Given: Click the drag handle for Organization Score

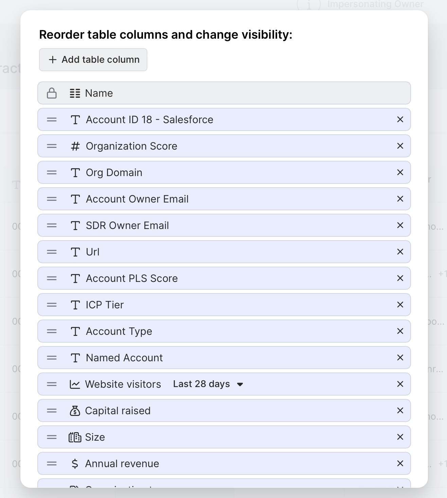Looking at the screenshot, I should click(52, 146).
